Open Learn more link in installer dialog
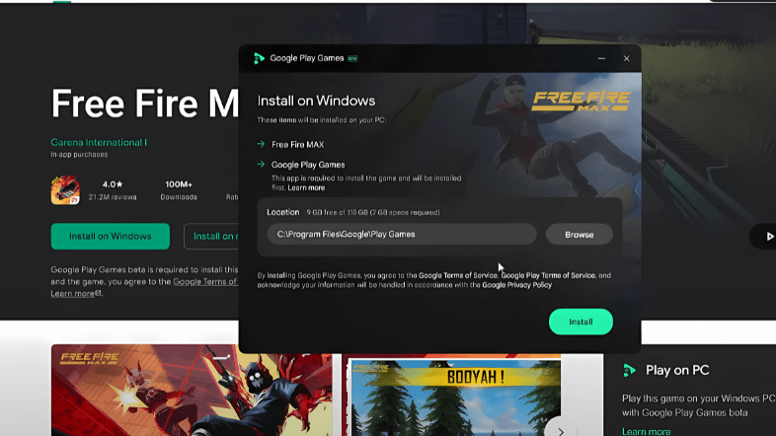Viewport: 776px width, 436px height. coord(306,187)
